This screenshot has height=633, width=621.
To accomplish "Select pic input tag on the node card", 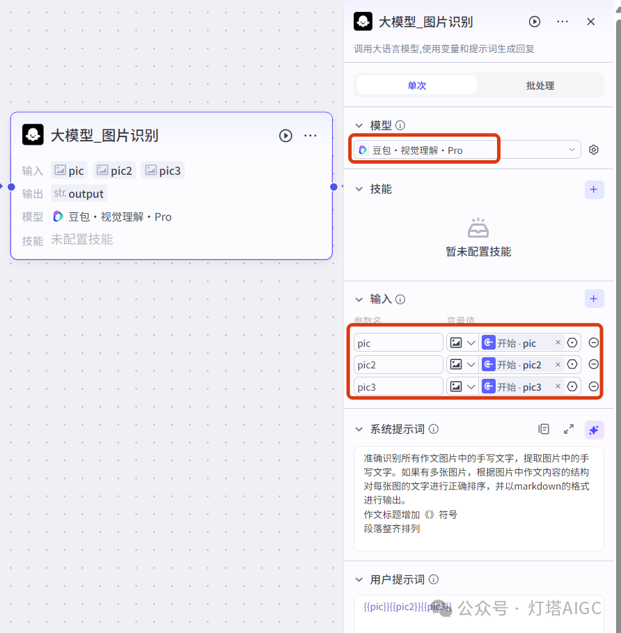I will click(70, 171).
